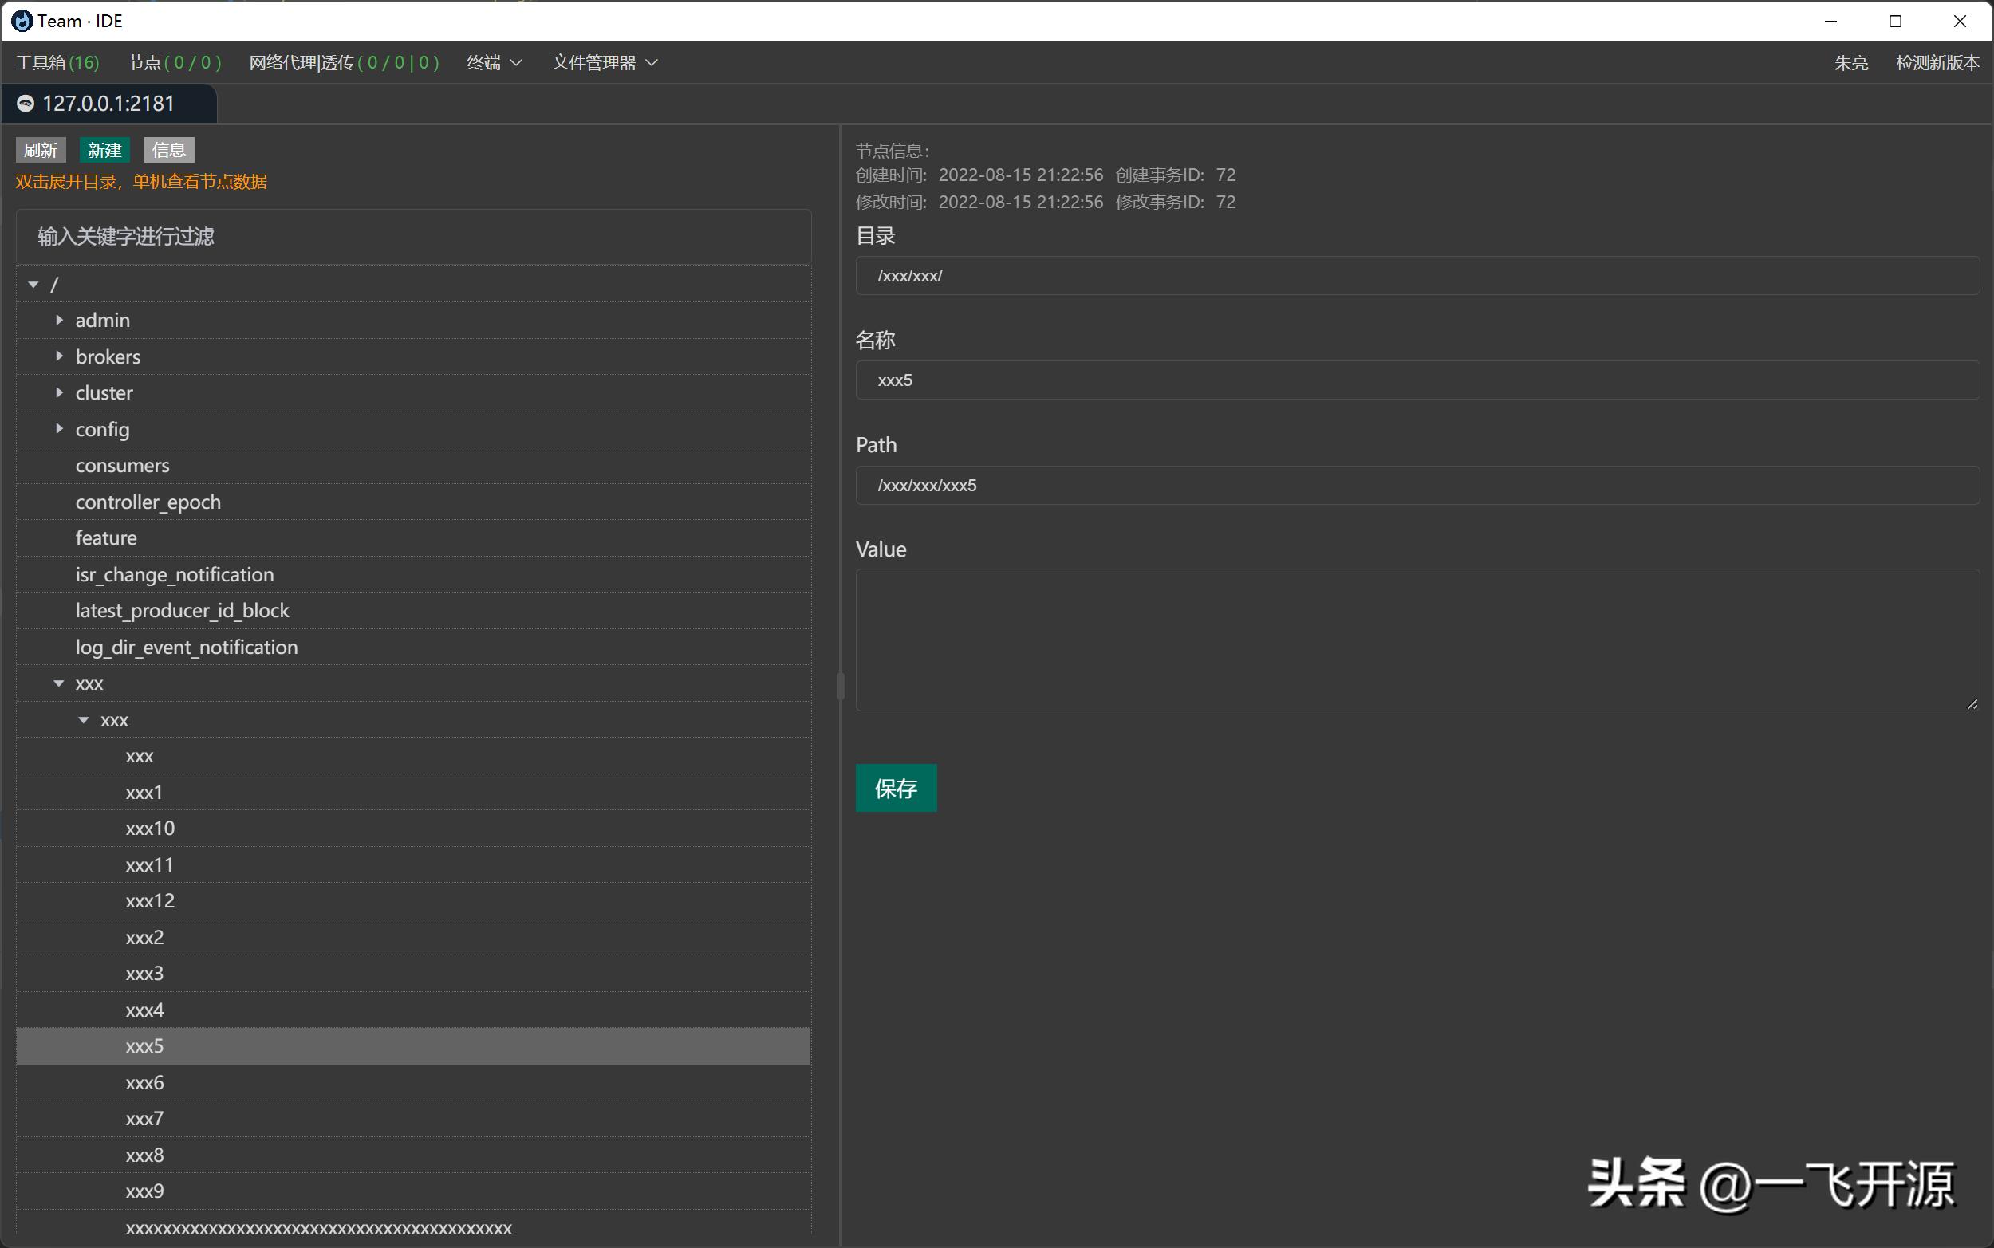
Task: Click the keyword filter input field
Action: (x=412, y=237)
